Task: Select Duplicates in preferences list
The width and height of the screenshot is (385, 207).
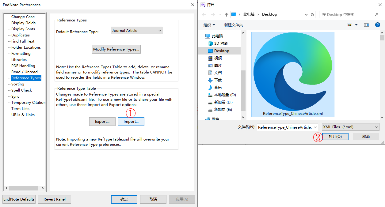Action: coord(21,35)
